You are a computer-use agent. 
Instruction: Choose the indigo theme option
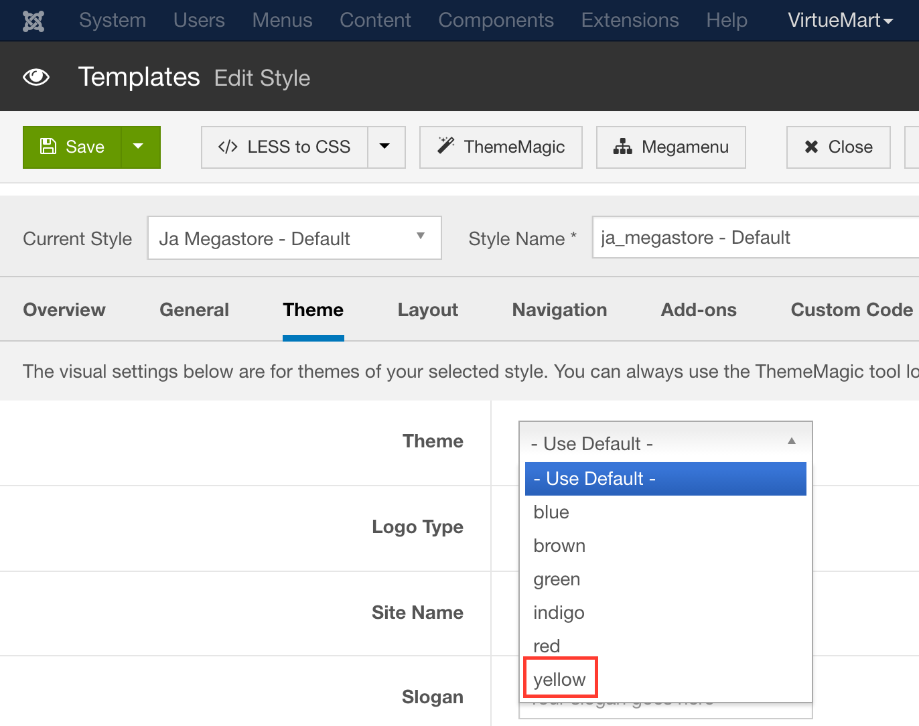pos(559,612)
